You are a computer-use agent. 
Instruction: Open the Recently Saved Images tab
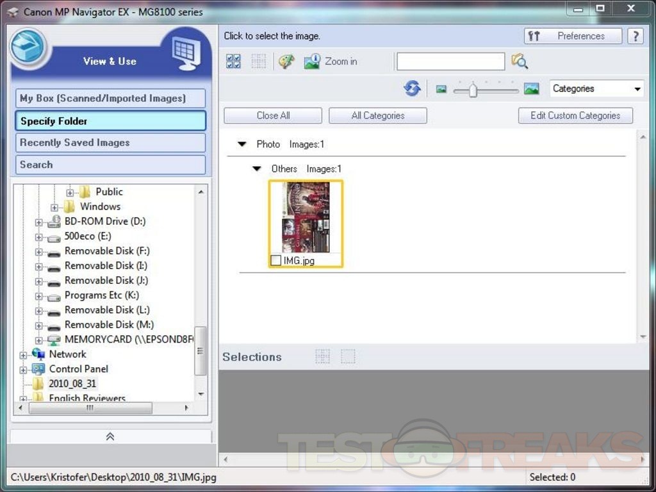[x=110, y=143]
